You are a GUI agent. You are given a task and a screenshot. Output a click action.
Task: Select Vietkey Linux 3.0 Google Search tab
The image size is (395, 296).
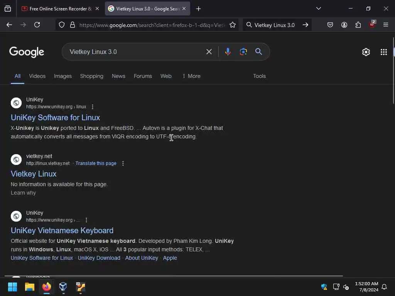pyautogui.click(x=147, y=8)
